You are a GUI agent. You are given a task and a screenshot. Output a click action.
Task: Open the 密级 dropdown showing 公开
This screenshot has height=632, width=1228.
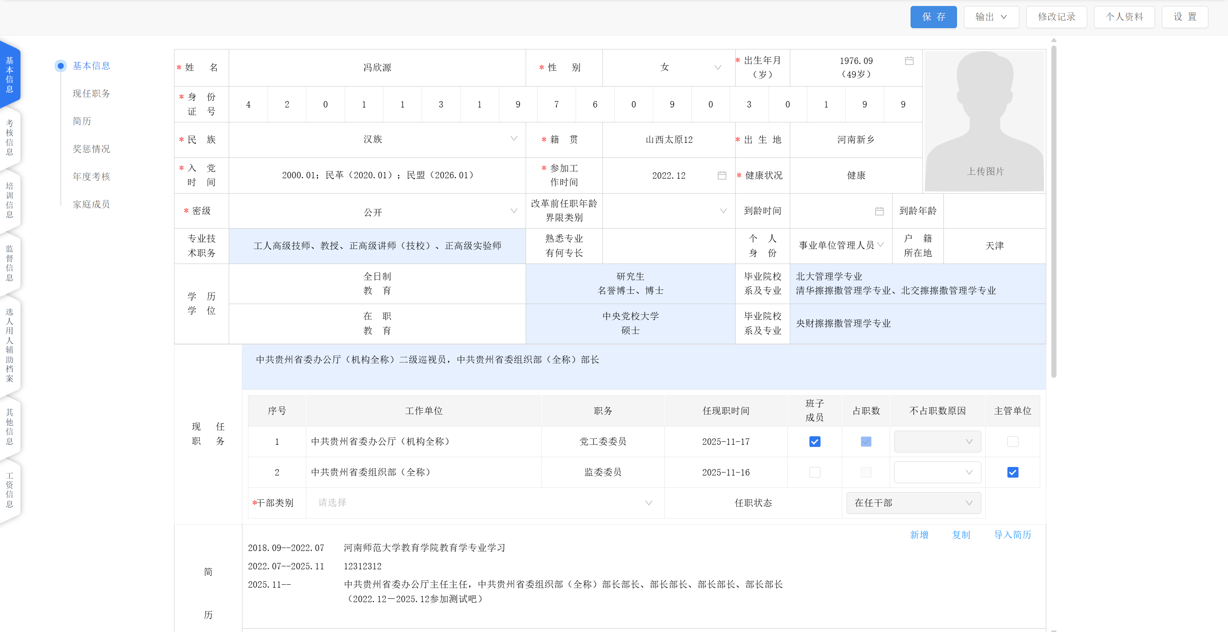pyautogui.click(x=377, y=211)
